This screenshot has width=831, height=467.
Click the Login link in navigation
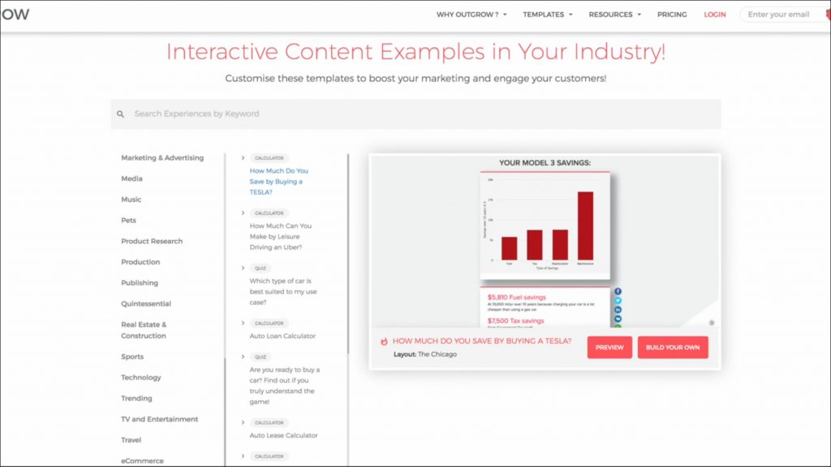[x=715, y=15]
